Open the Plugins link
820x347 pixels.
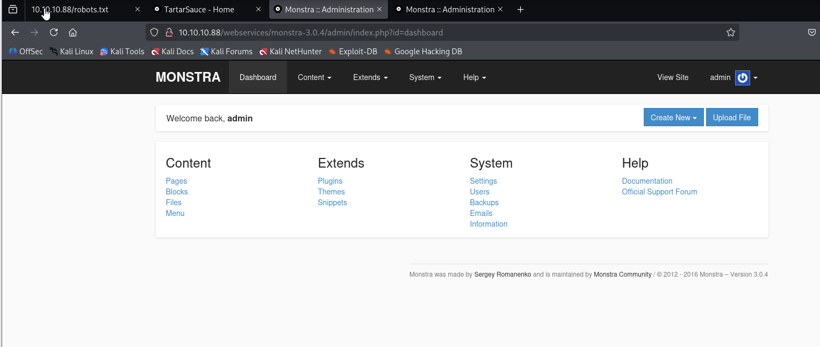click(x=330, y=181)
